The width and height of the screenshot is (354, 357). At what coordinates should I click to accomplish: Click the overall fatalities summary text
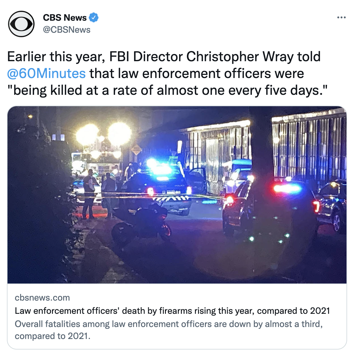tap(169, 330)
